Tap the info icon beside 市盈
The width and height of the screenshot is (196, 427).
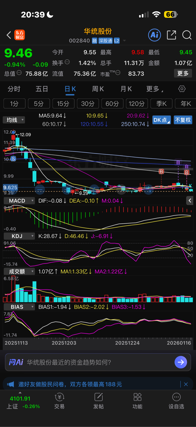[118, 73]
